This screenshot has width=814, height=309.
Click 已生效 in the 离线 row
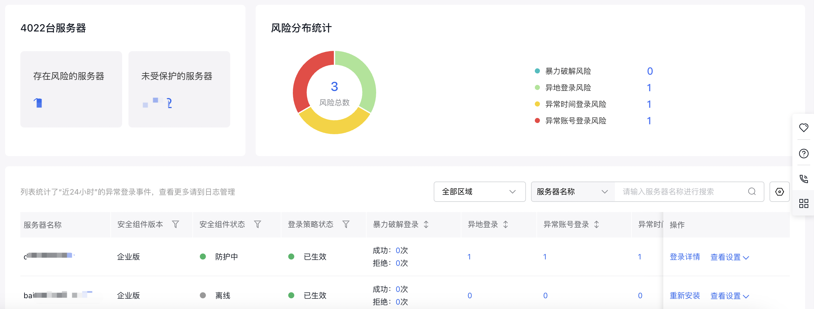click(315, 296)
